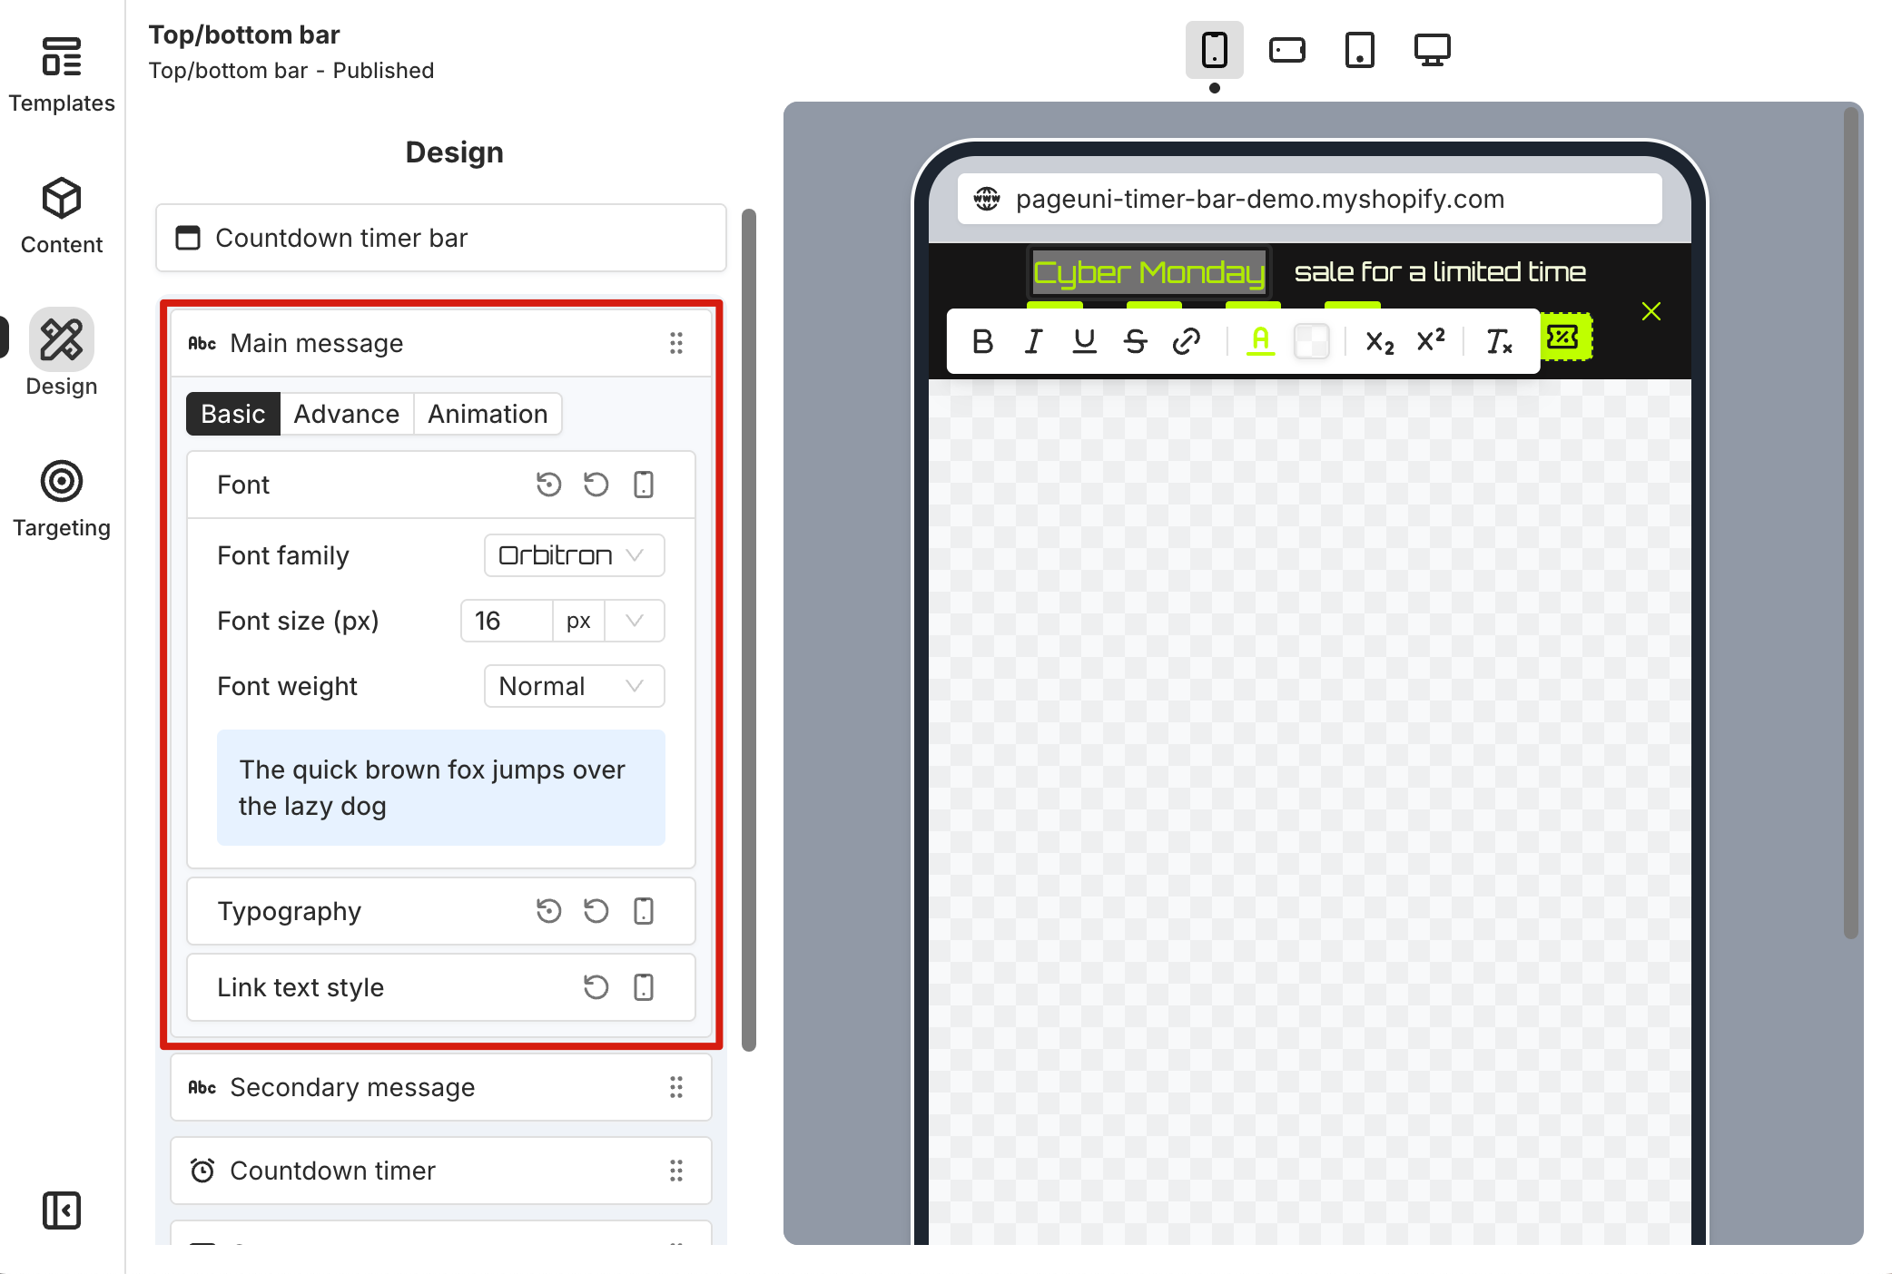Viewport: 1892px width, 1274px height.
Task: Apply strikethrough formatting in text toolbar
Action: (1135, 341)
